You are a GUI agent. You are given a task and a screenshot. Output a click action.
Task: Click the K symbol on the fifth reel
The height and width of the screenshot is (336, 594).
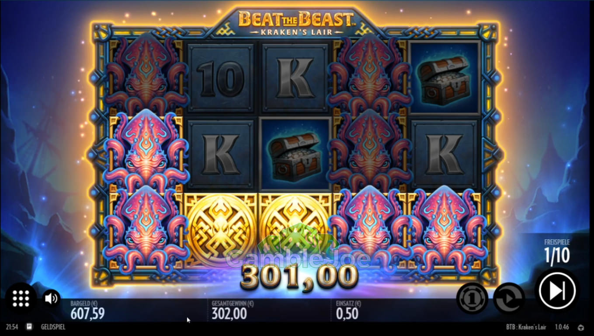click(x=444, y=154)
